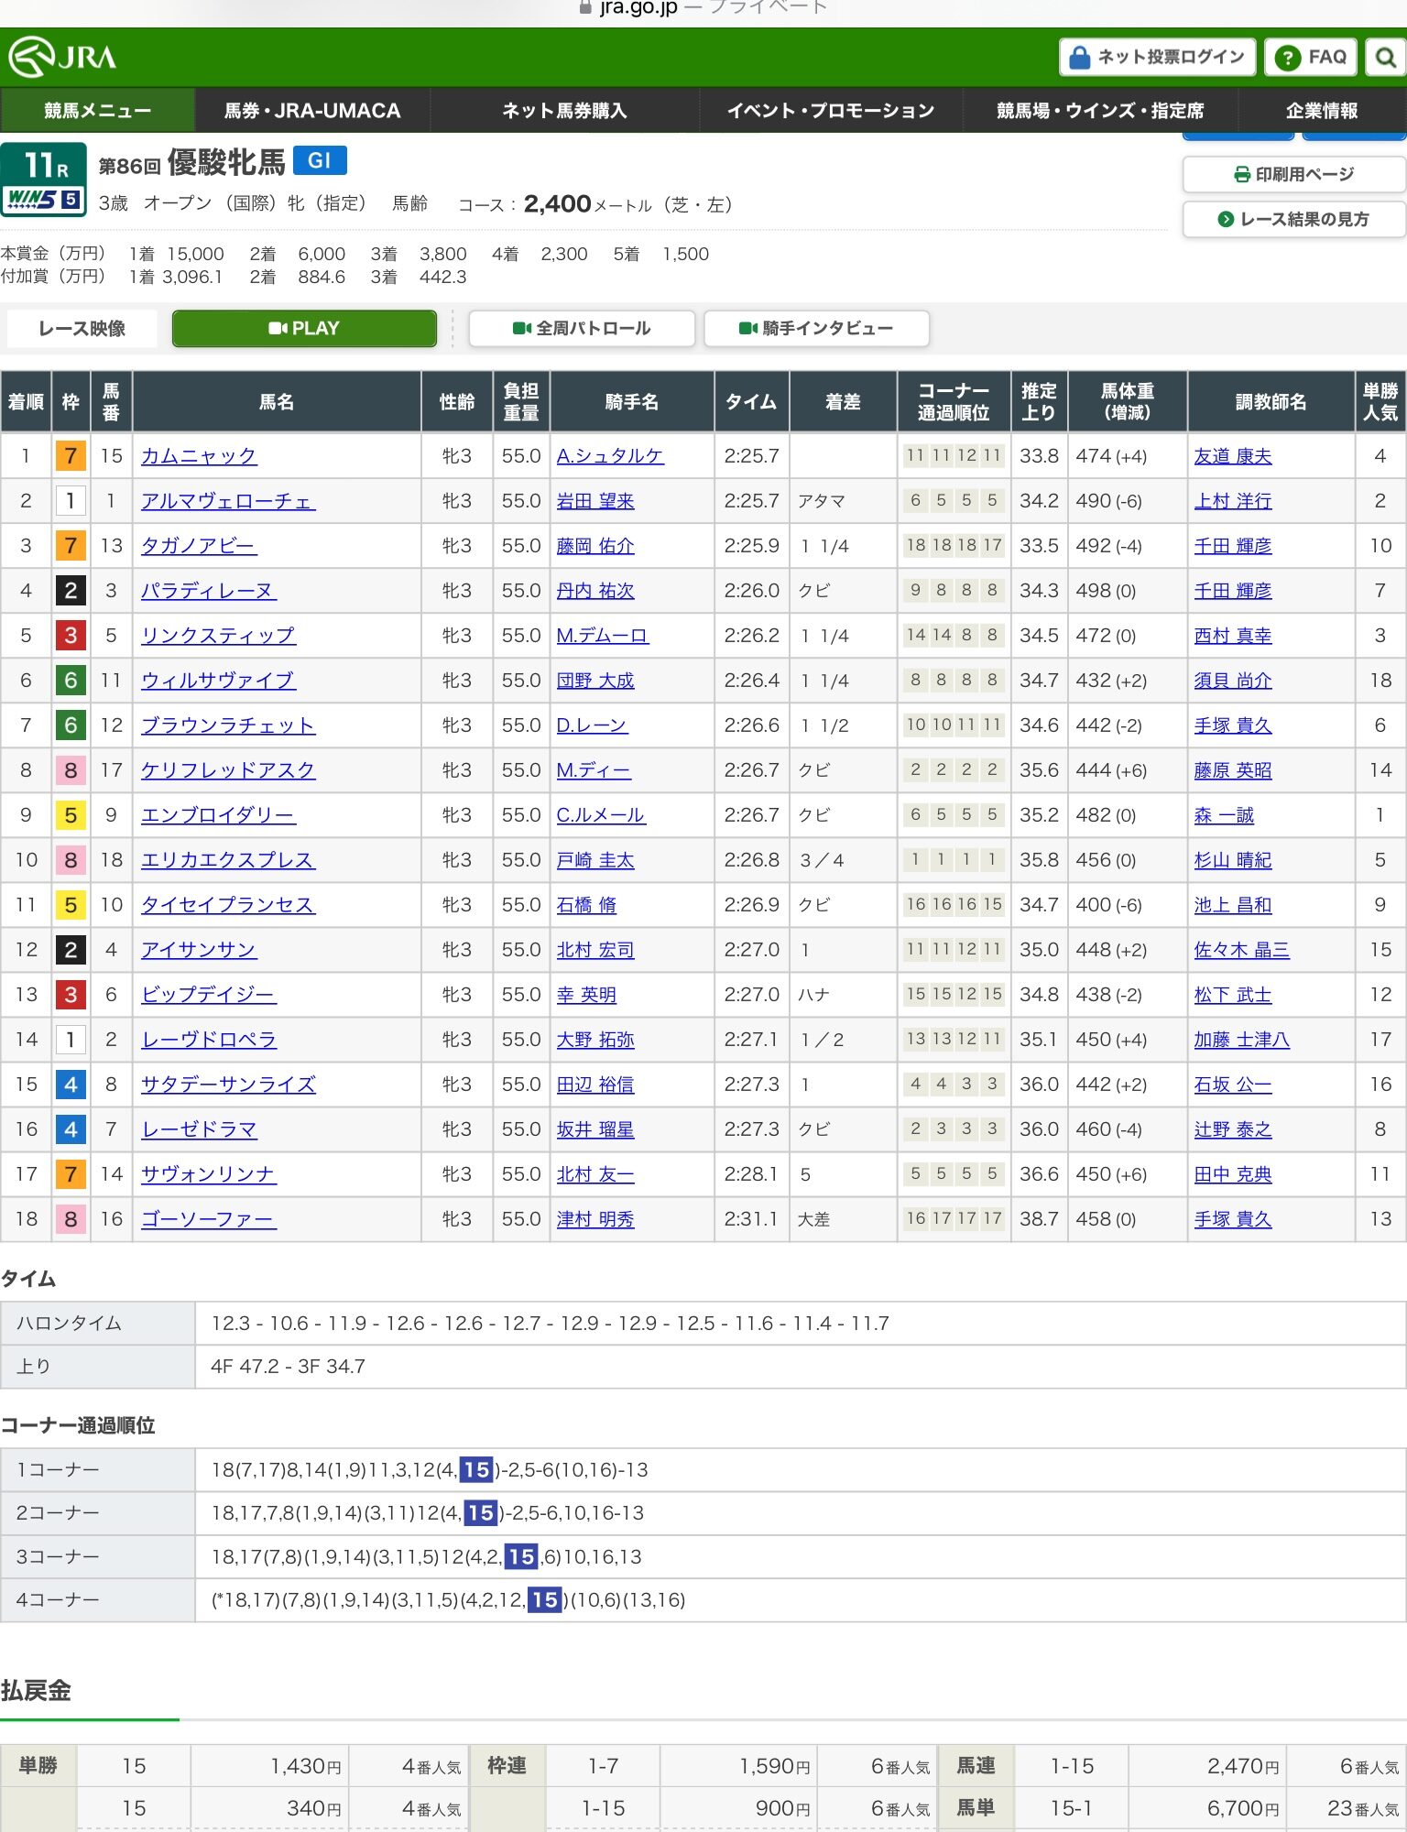Open jockey M.デムーロ profile
1407x1832 pixels.
(x=602, y=635)
